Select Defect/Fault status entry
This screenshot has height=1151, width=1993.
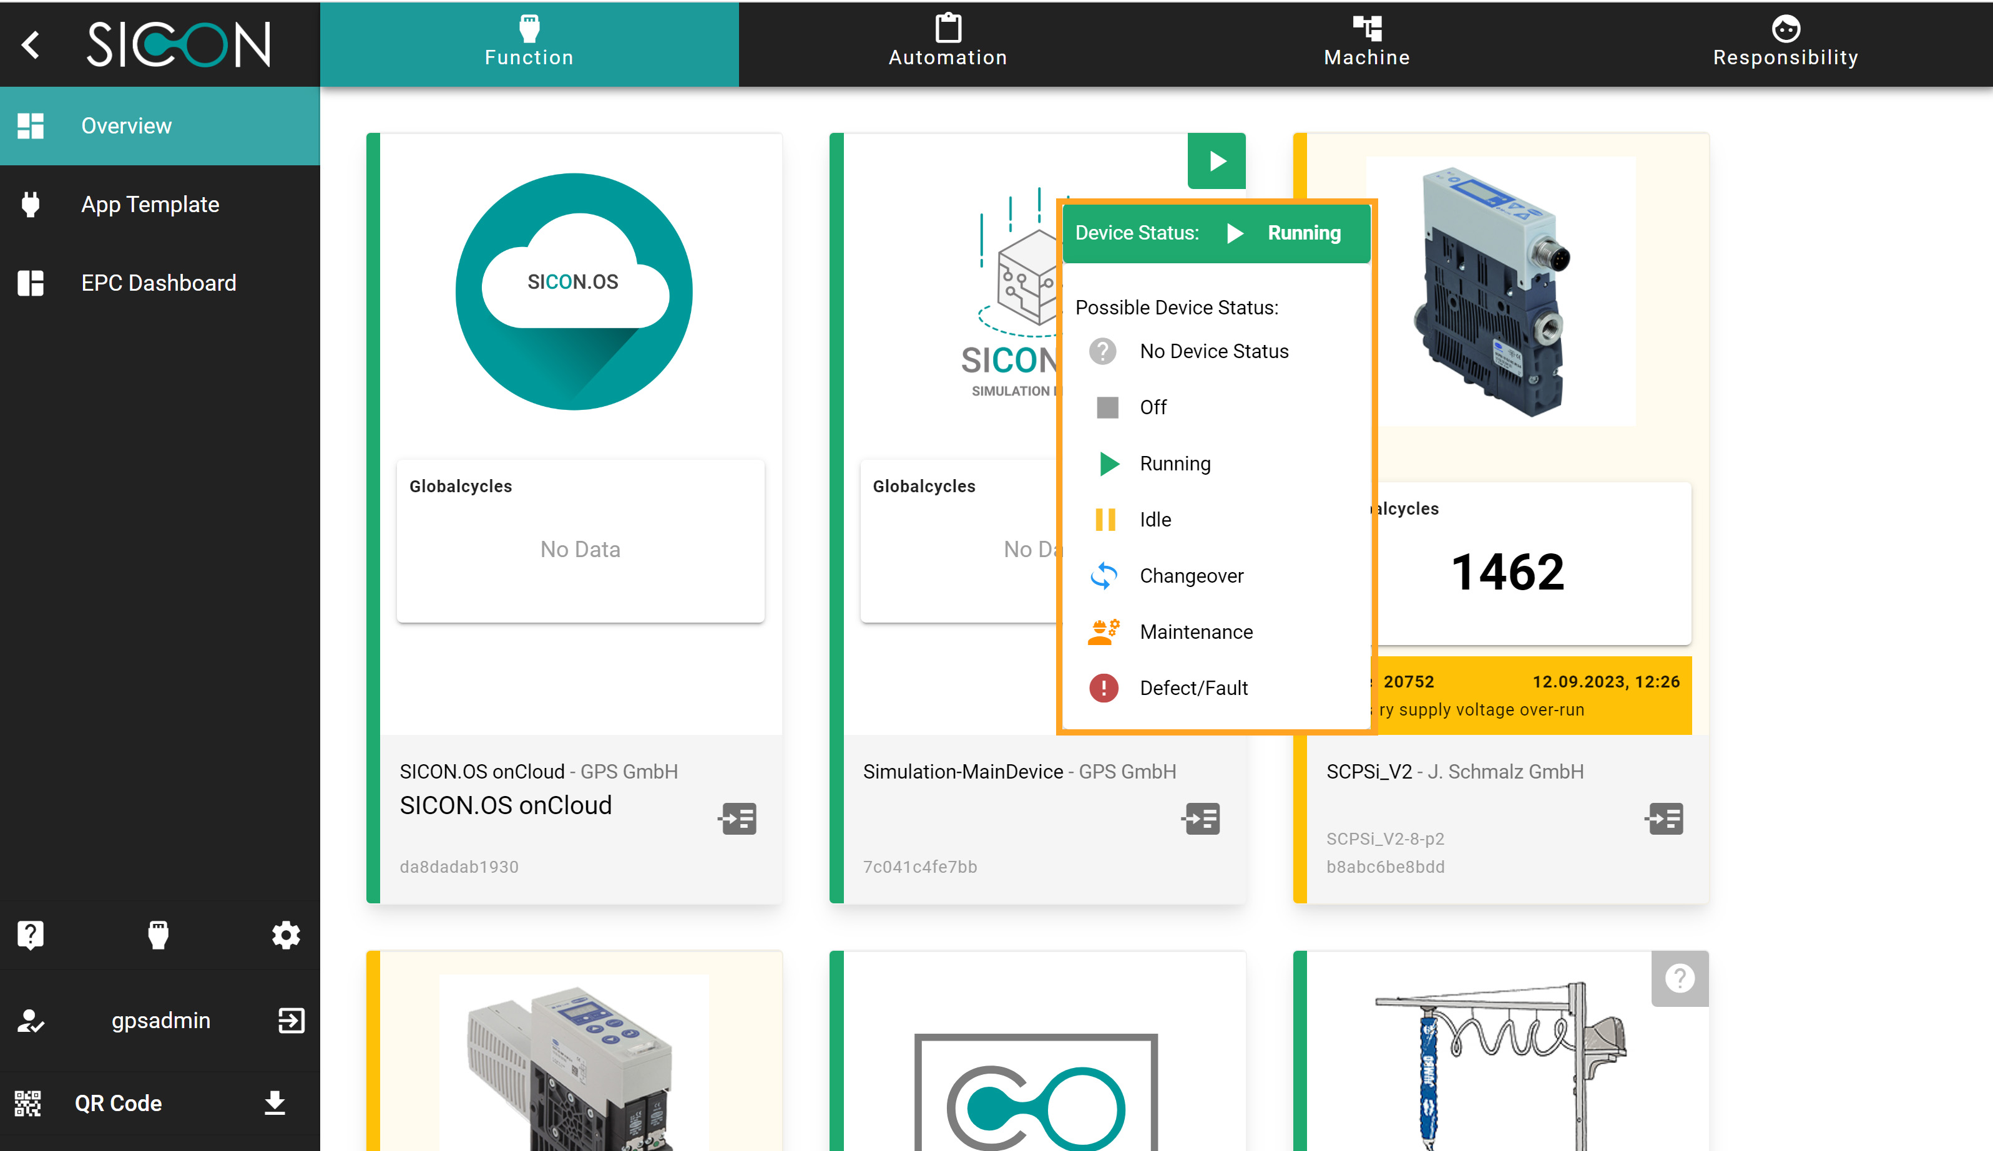[x=1193, y=689]
